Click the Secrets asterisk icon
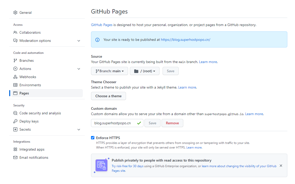 (x=15, y=129)
